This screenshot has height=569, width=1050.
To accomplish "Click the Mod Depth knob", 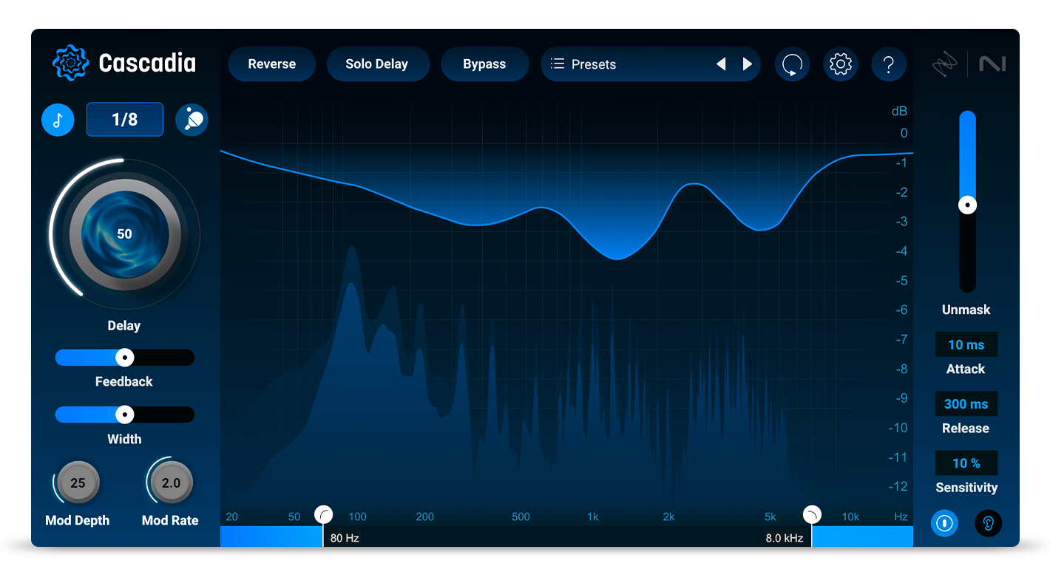I will (78, 483).
